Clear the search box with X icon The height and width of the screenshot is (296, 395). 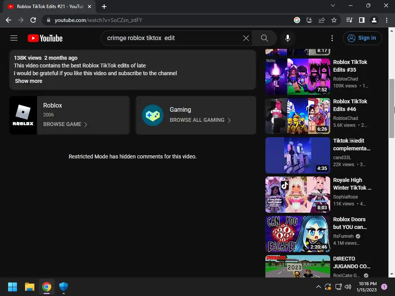coord(246,38)
